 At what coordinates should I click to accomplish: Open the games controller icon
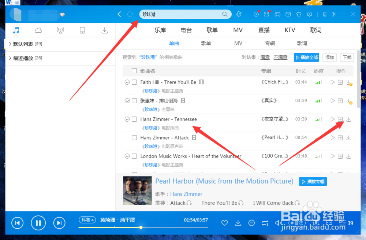click(x=277, y=14)
